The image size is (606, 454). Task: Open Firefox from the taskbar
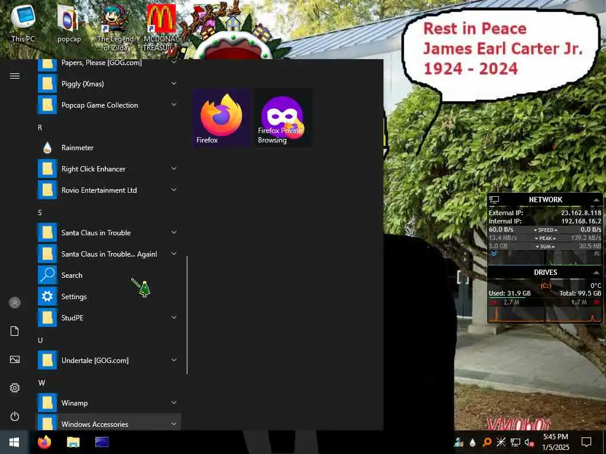click(44, 442)
